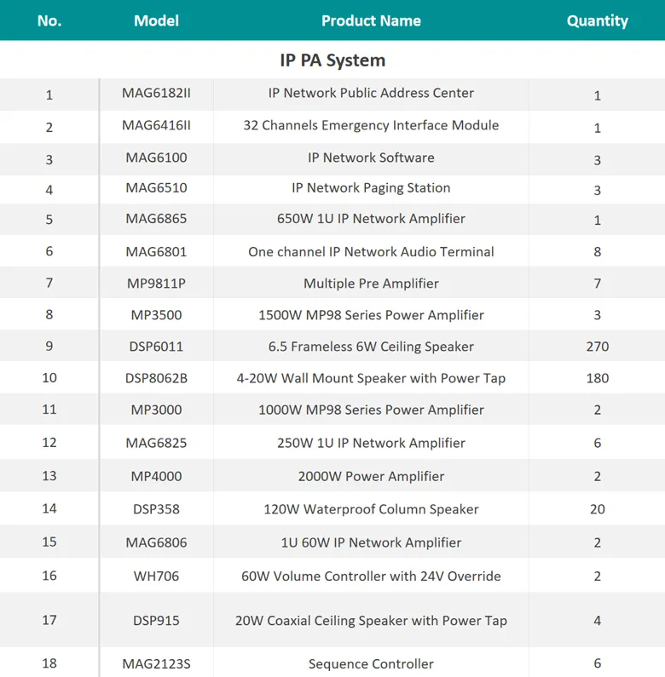Select 'Multiple Pre Amplifier' product name
Screen dimensions: 665x677
coord(371,284)
